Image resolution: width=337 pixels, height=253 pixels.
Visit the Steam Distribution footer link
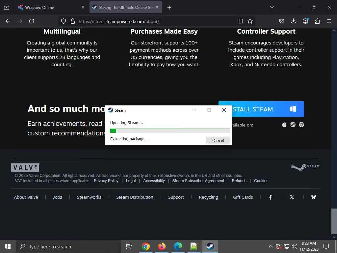click(135, 197)
